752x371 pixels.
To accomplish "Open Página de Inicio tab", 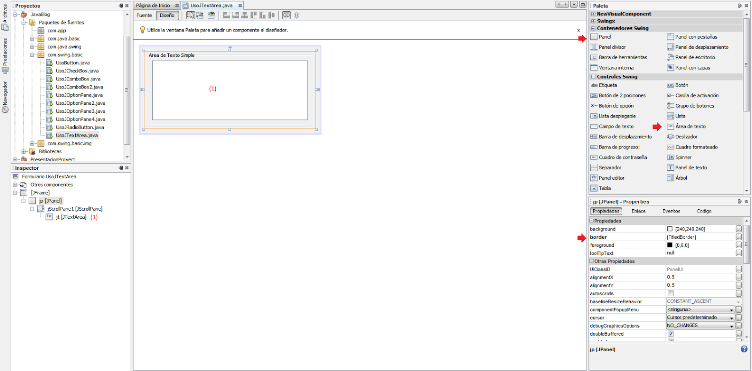I will 153,6.
